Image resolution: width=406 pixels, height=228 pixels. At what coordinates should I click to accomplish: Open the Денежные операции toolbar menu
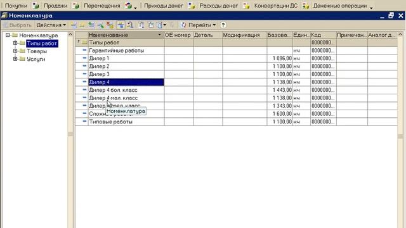coord(340,6)
